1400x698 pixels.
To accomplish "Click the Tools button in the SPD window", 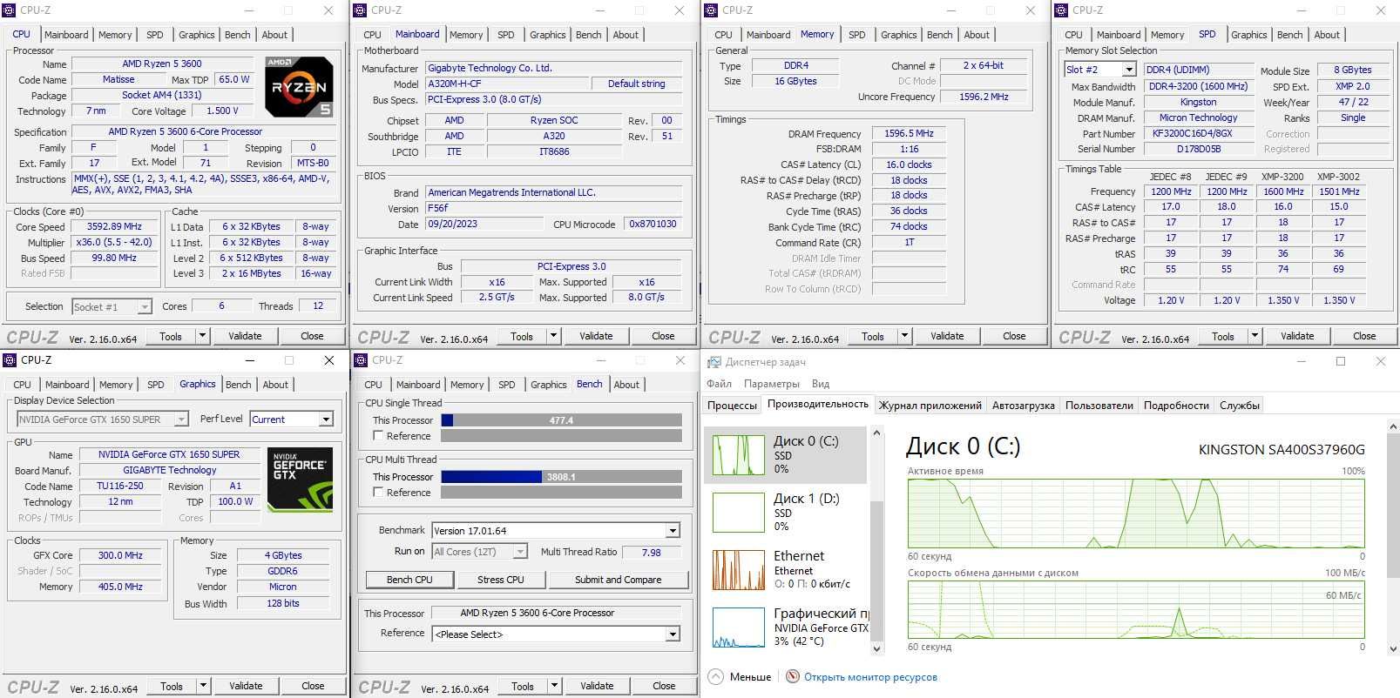I will (x=1223, y=336).
